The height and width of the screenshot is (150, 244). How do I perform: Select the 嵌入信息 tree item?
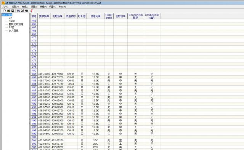(x=14, y=30)
